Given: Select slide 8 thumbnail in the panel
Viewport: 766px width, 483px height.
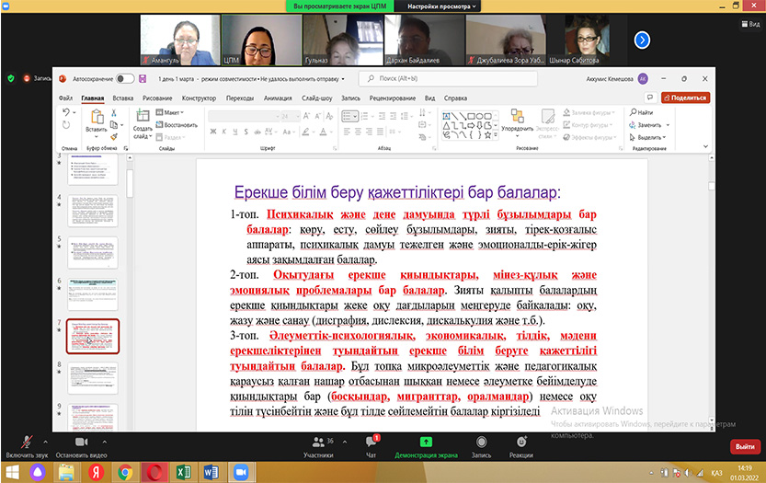Looking at the screenshot, I should (92, 377).
